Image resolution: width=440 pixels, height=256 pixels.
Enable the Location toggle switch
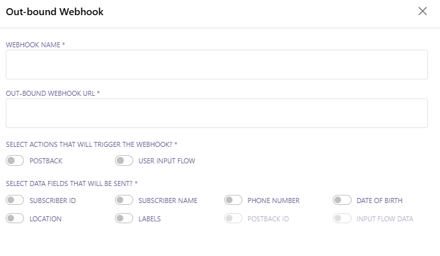[15, 219]
